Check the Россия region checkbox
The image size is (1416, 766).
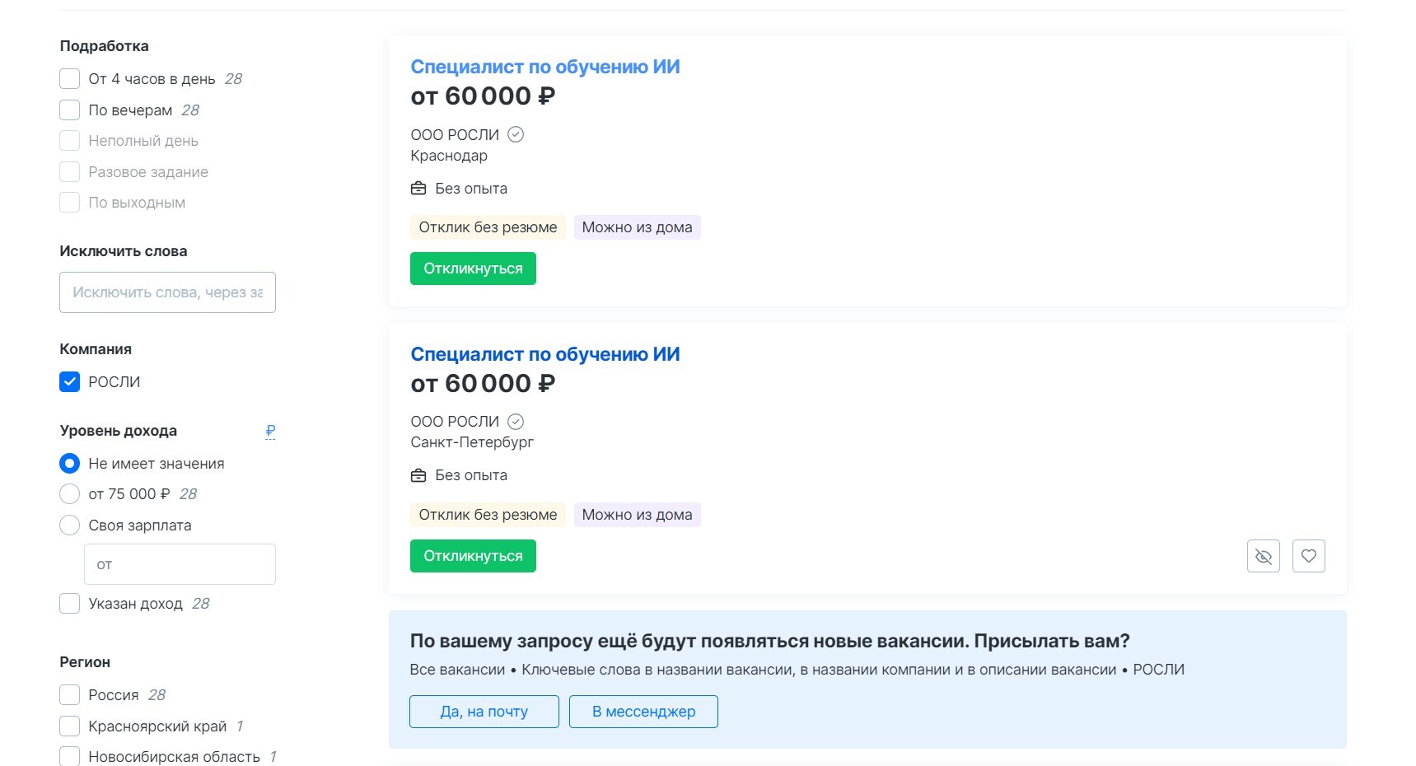(70, 695)
